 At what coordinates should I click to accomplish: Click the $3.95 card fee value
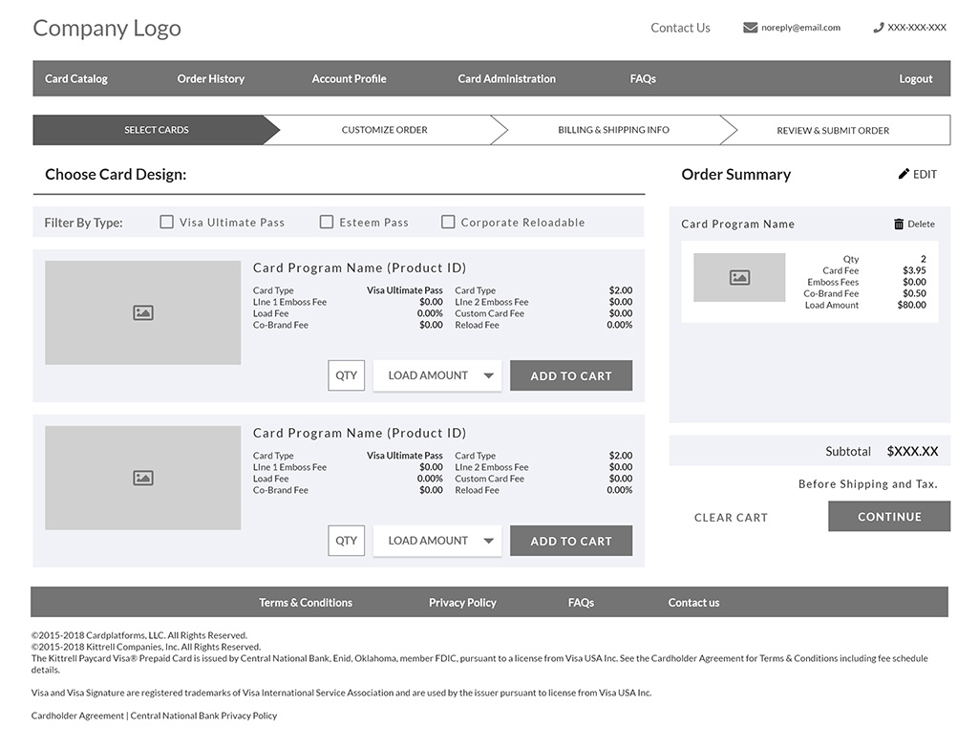coord(914,270)
